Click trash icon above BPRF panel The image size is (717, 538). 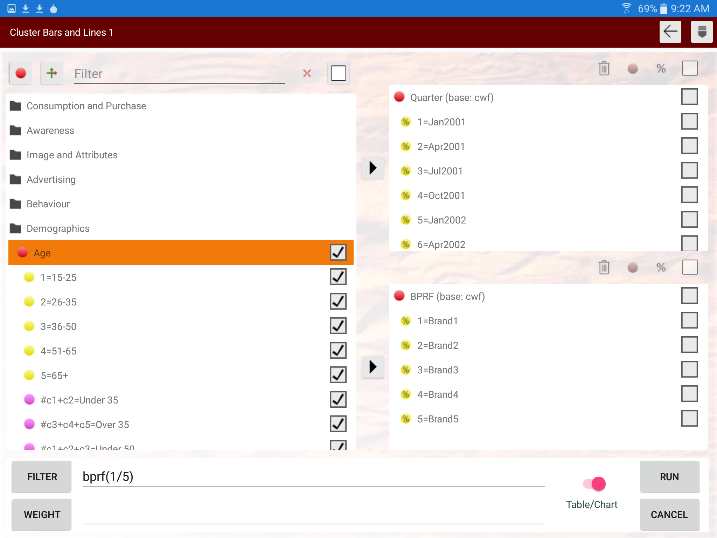pyautogui.click(x=604, y=268)
